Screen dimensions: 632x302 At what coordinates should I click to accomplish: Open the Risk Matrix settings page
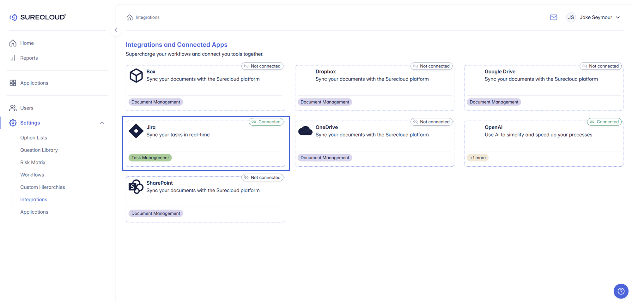point(33,162)
